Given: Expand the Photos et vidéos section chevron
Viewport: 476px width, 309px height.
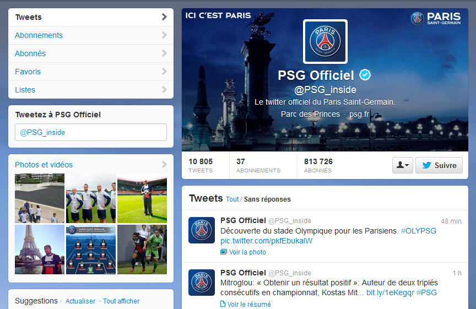Looking at the screenshot, I should click(x=164, y=165).
